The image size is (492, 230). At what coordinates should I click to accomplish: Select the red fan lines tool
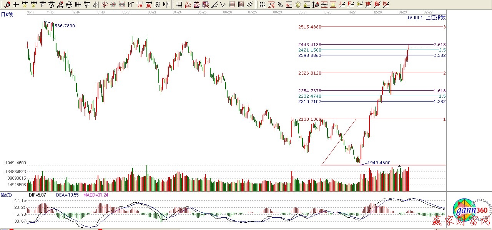click(x=188, y=5)
